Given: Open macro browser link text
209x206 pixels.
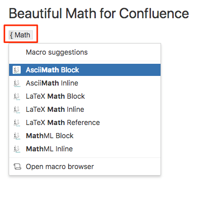Looking at the screenshot, I should [x=60, y=167].
